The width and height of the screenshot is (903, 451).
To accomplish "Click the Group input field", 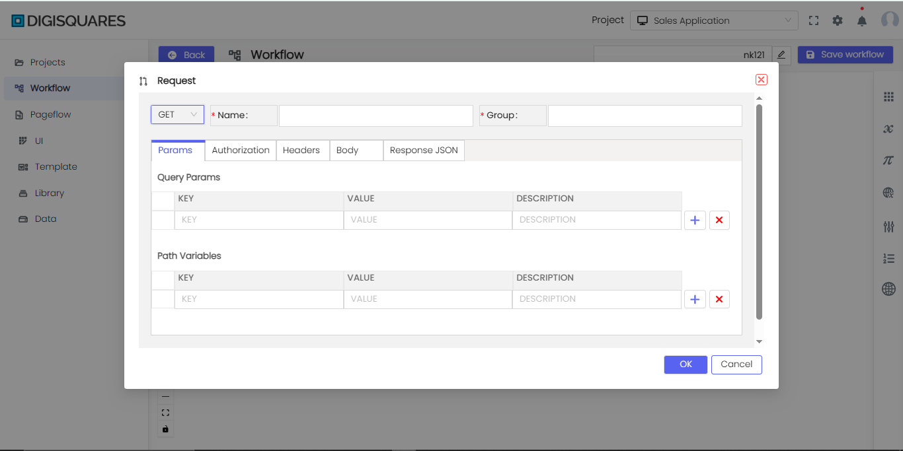I will (x=645, y=116).
